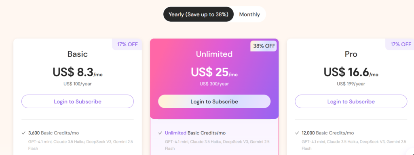
Task: Select the Unlimited plan heading
Action: point(214,54)
